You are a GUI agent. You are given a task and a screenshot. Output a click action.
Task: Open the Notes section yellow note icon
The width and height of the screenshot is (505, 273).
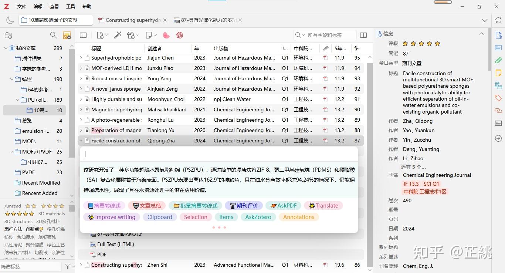498,73
